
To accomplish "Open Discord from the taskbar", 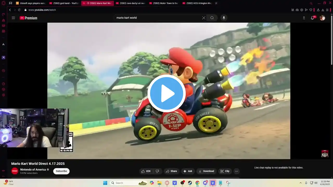I will click(x=205, y=183).
